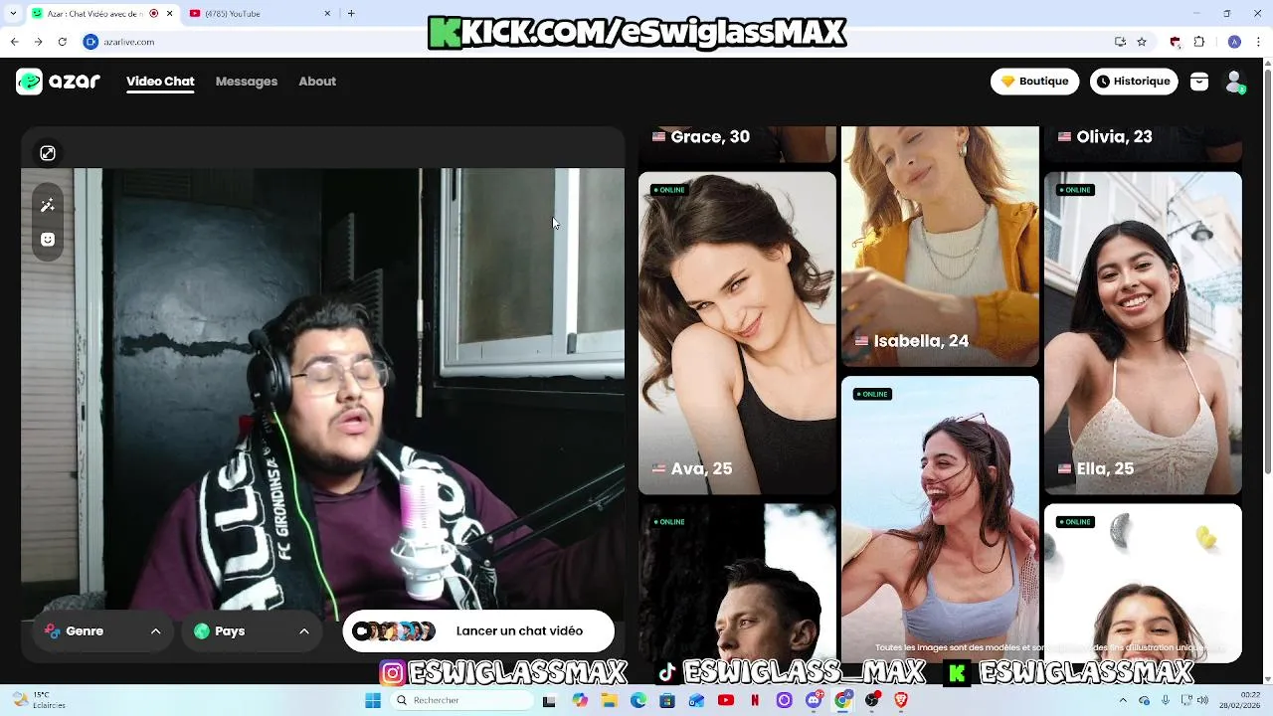The height and width of the screenshot is (716, 1273).
Task: Open the browser extensions puzzle icon
Action: pyautogui.click(x=1199, y=42)
